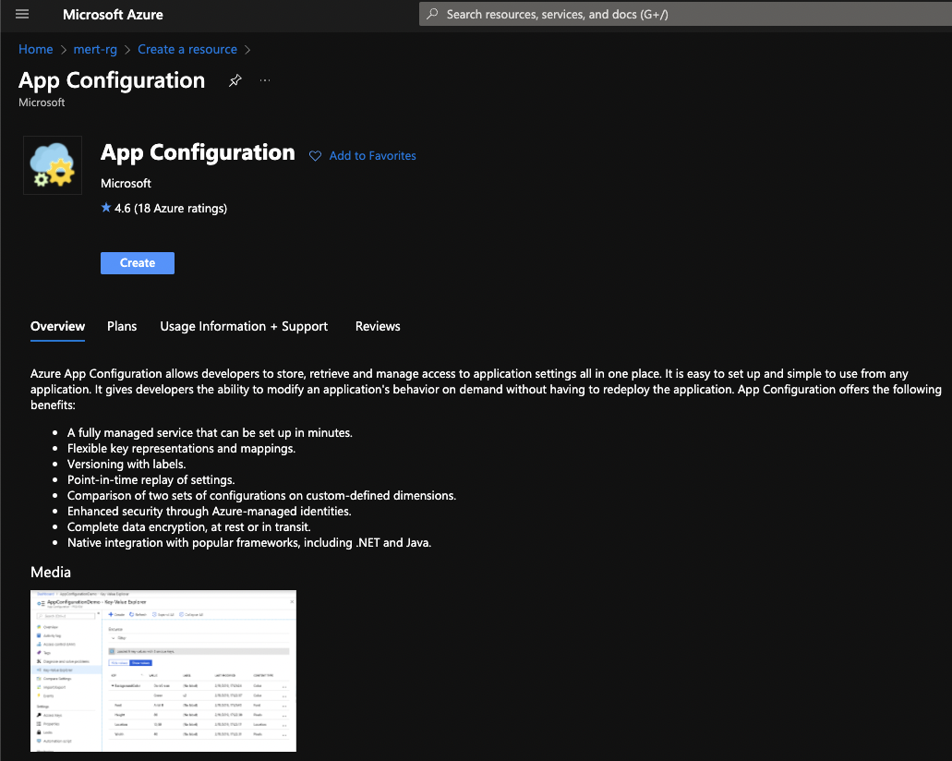Click the App Configuration logo icon
Screen dimensions: 952x761
[x=53, y=165]
